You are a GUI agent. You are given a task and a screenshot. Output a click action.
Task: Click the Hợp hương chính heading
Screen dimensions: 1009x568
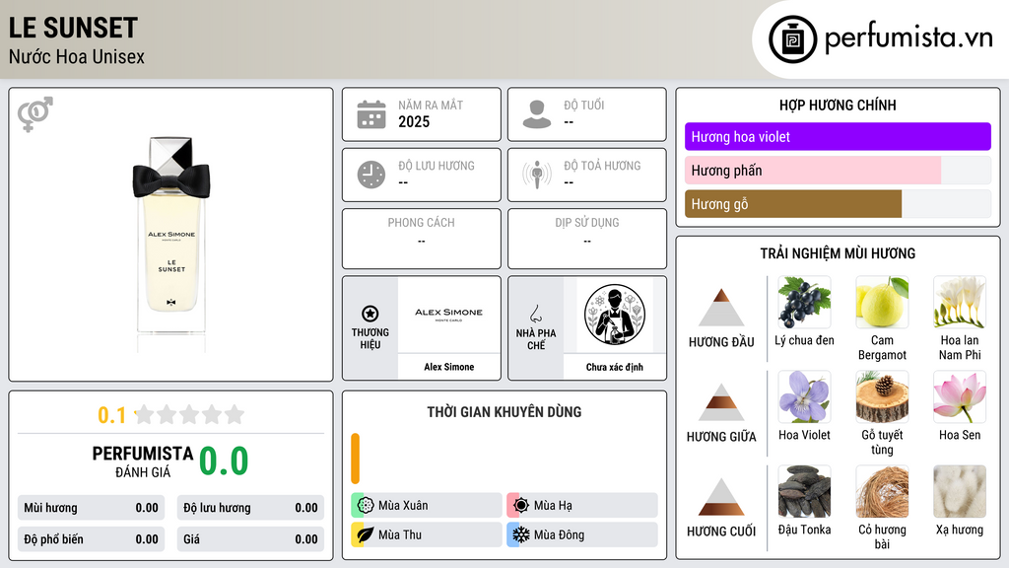tap(838, 105)
